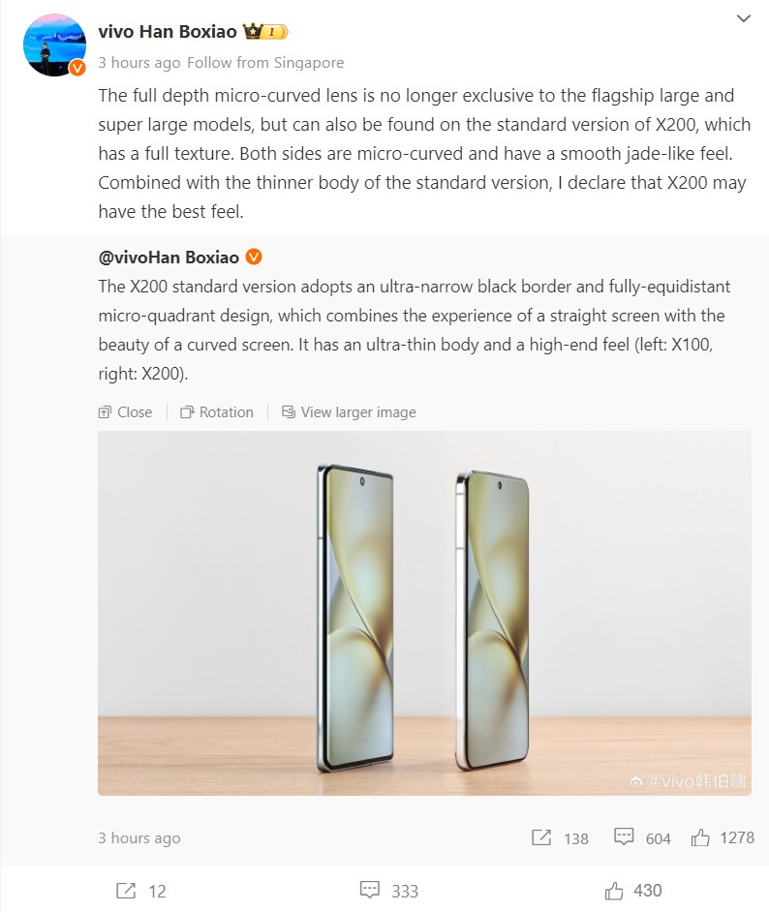Open vivo Han Boxiao username link
The width and height of the screenshot is (769, 912).
167,32
